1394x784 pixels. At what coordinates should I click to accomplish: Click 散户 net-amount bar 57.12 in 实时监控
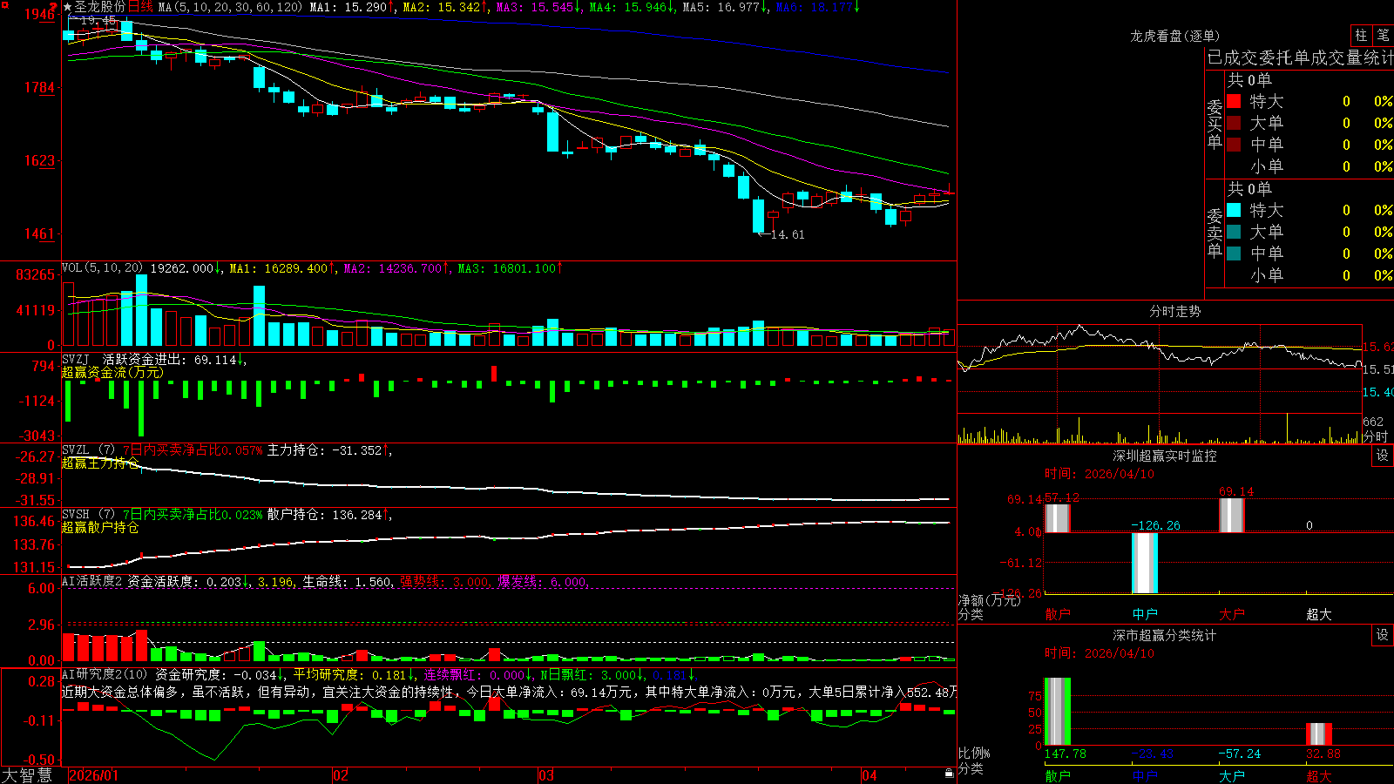1057,517
